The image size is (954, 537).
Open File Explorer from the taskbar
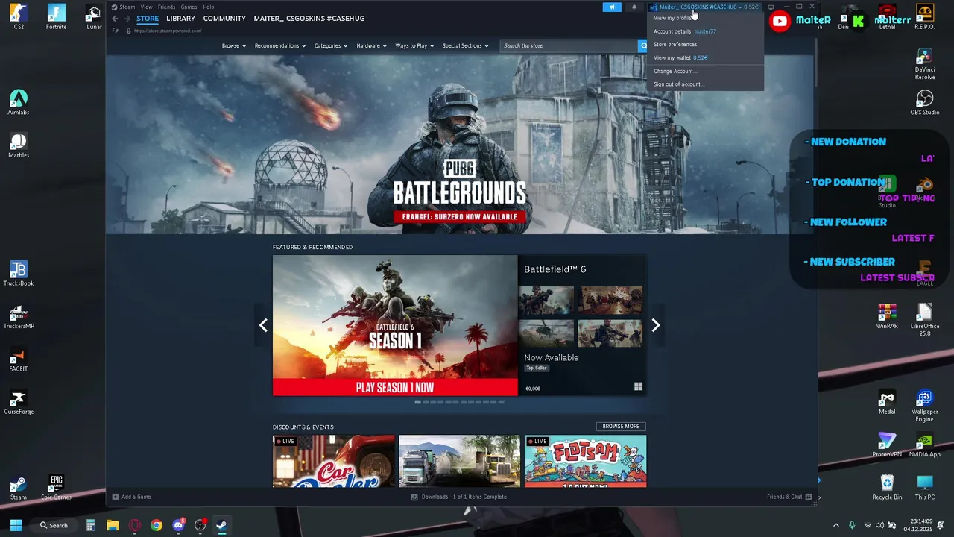click(113, 525)
